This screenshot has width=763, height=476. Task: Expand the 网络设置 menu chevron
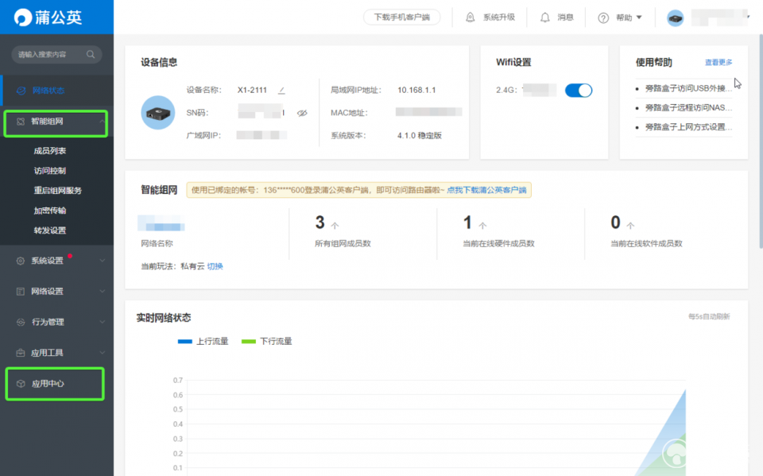[x=103, y=292]
